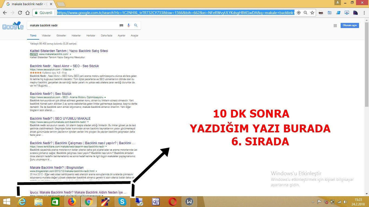
Task: Expand dropdown beside seosozluk.com › Videolar URL
Action: tap(73, 70)
